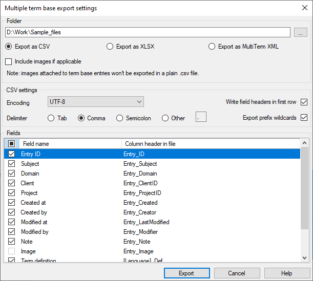Screen dimensions: 313x281
Task: Enable Include images if applicable
Action: [x=9, y=61]
